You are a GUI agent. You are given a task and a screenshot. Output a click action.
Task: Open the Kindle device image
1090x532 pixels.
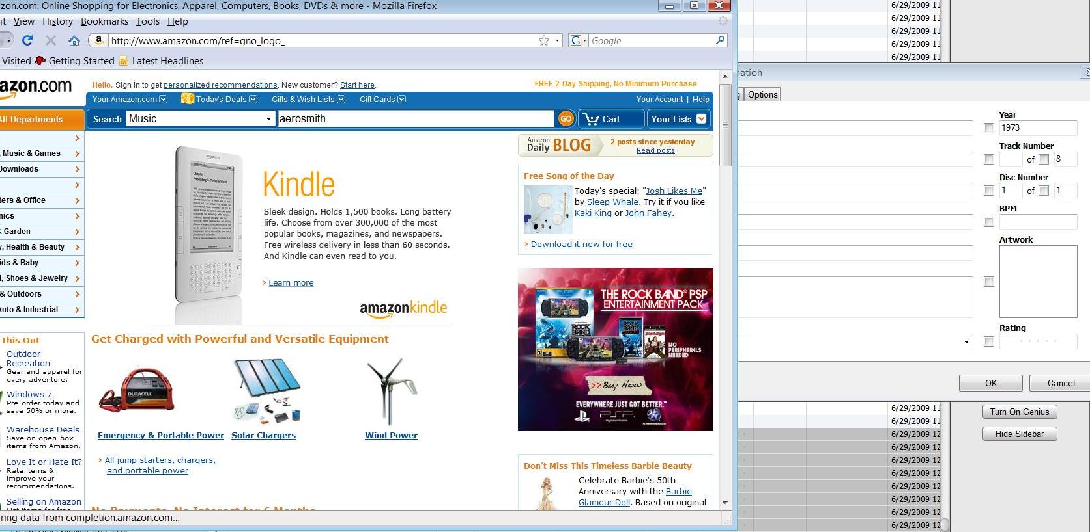pyautogui.click(x=208, y=234)
